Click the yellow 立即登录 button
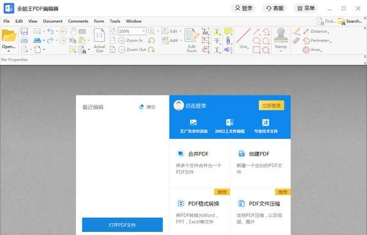This screenshot has width=367, height=235. 272,105
